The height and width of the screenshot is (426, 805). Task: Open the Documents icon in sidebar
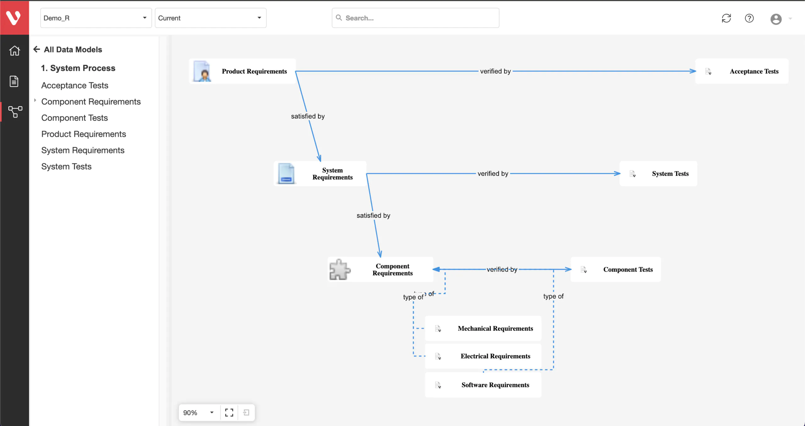pyautogui.click(x=14, y=81)
